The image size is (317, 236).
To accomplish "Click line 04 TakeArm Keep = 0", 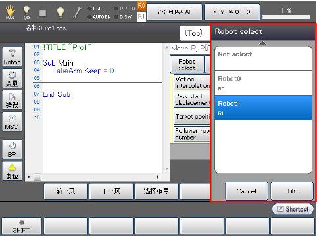I will click(84, 71).
